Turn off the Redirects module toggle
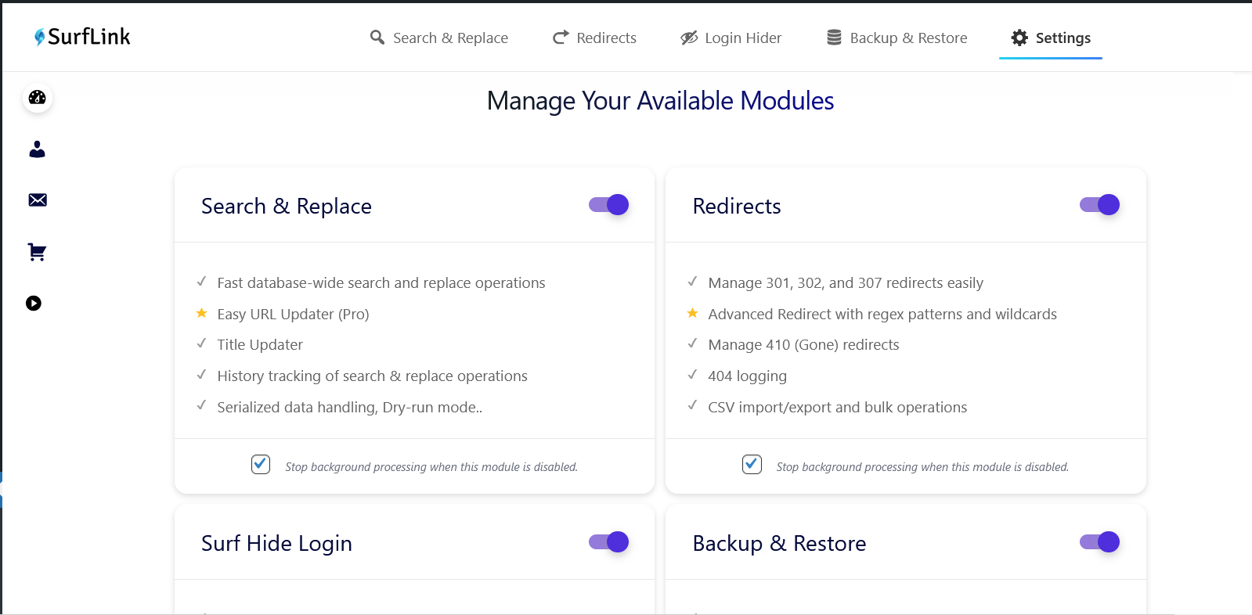 tap(1099, 205)
